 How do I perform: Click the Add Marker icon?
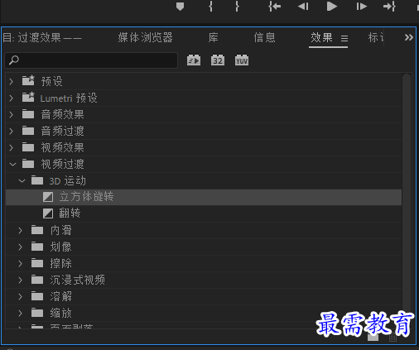click(x=180, y=7)
